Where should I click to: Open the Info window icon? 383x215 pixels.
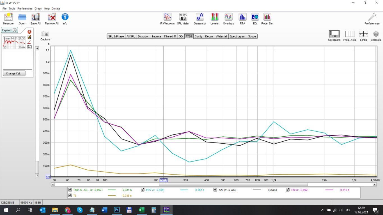(65, 19)
